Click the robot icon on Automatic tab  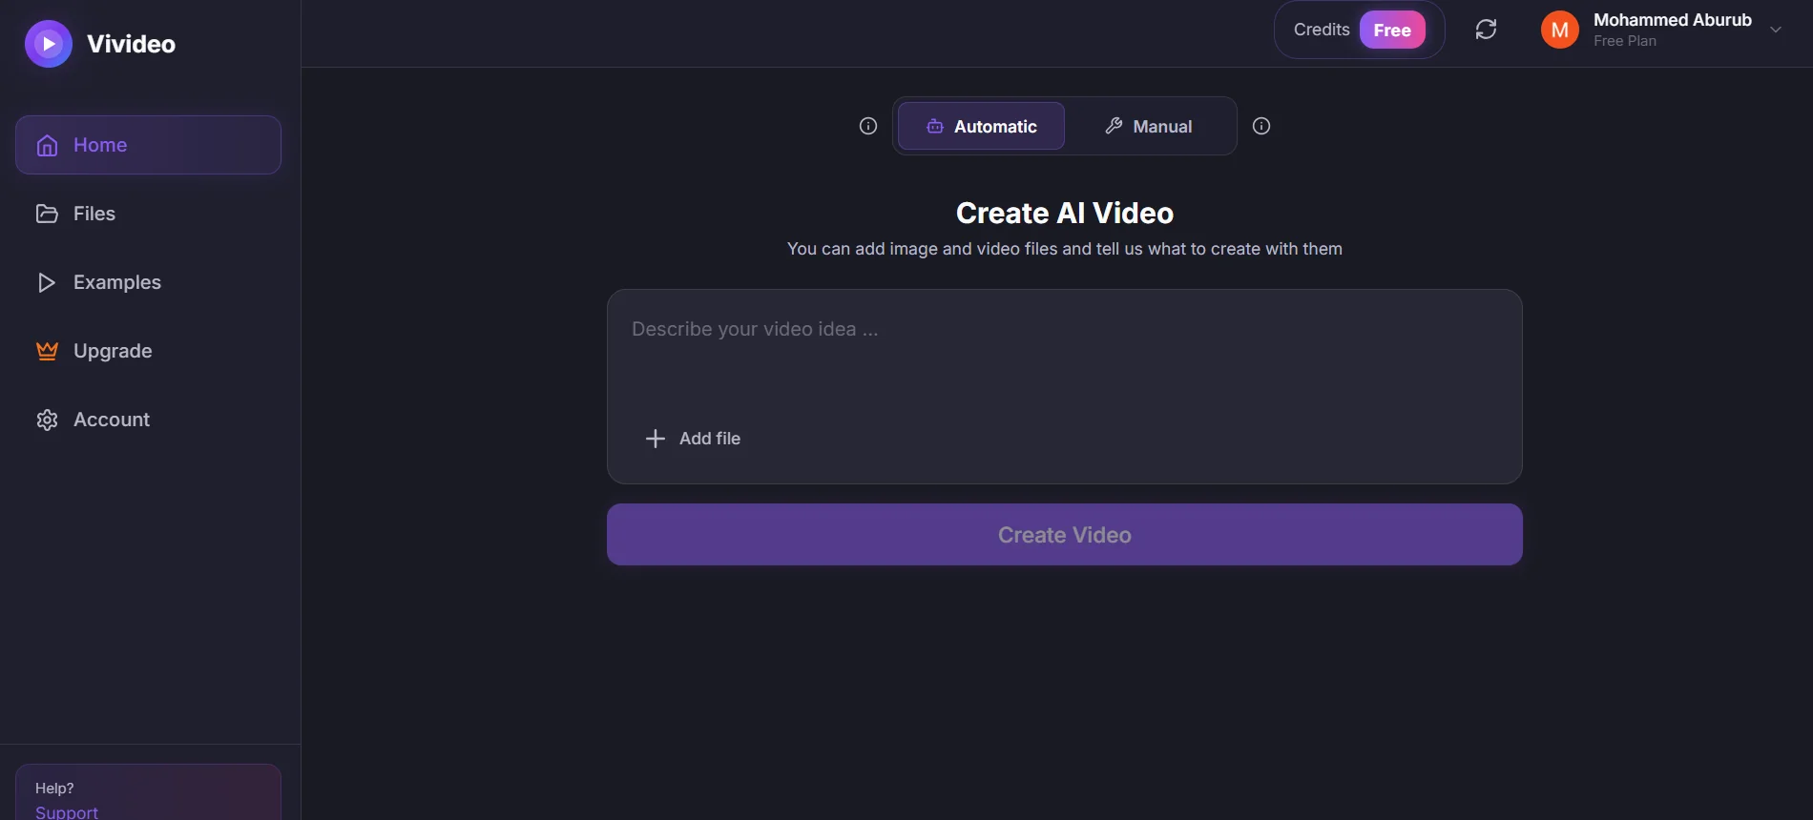pos(935,126)
